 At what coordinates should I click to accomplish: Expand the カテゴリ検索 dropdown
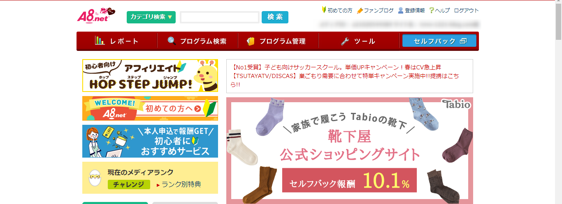click(x=151, y=17)
